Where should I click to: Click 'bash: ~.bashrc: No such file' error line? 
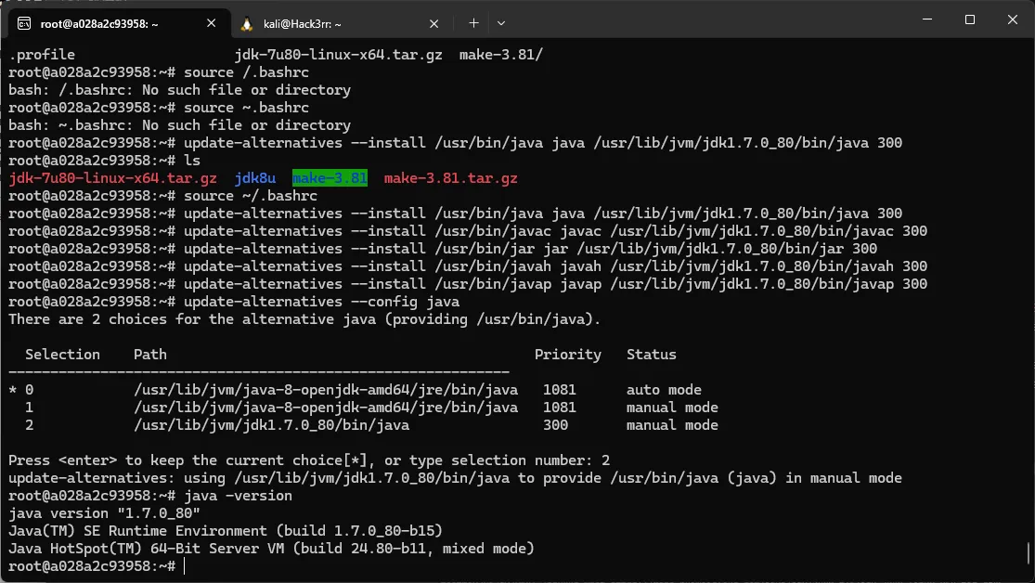pyautogui.click(x=179, y=125)
